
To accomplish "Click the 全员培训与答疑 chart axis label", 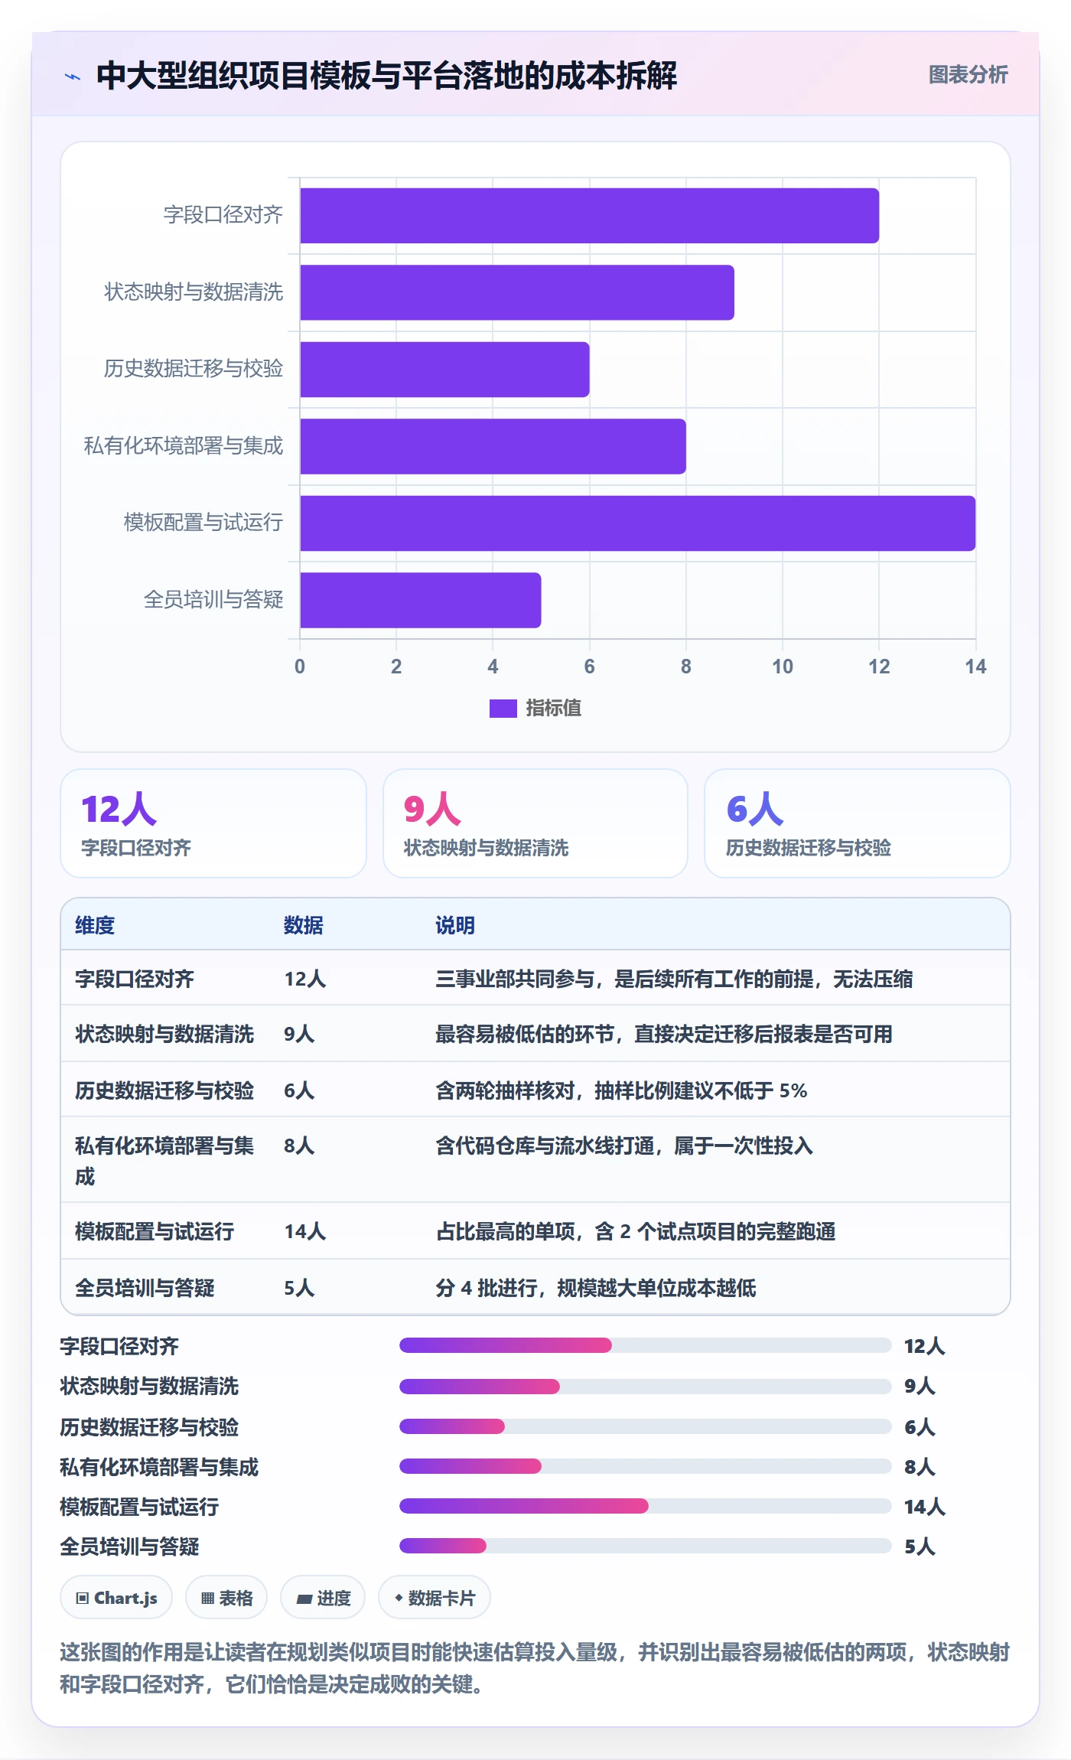I will 213,600.
